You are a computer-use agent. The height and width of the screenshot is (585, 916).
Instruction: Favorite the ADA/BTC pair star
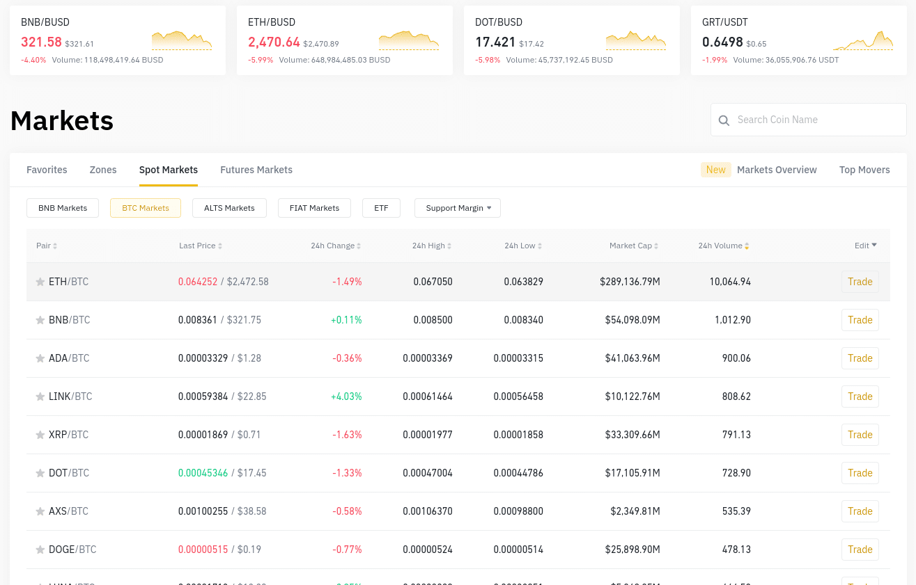[40, 358]
